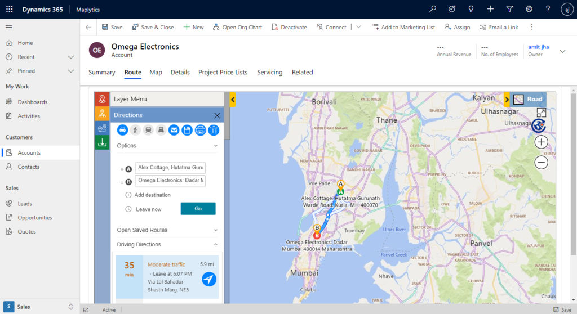This screenshot has width=577, height=314.
Task: Open the Related tab
Action: [x=302, y=73]
